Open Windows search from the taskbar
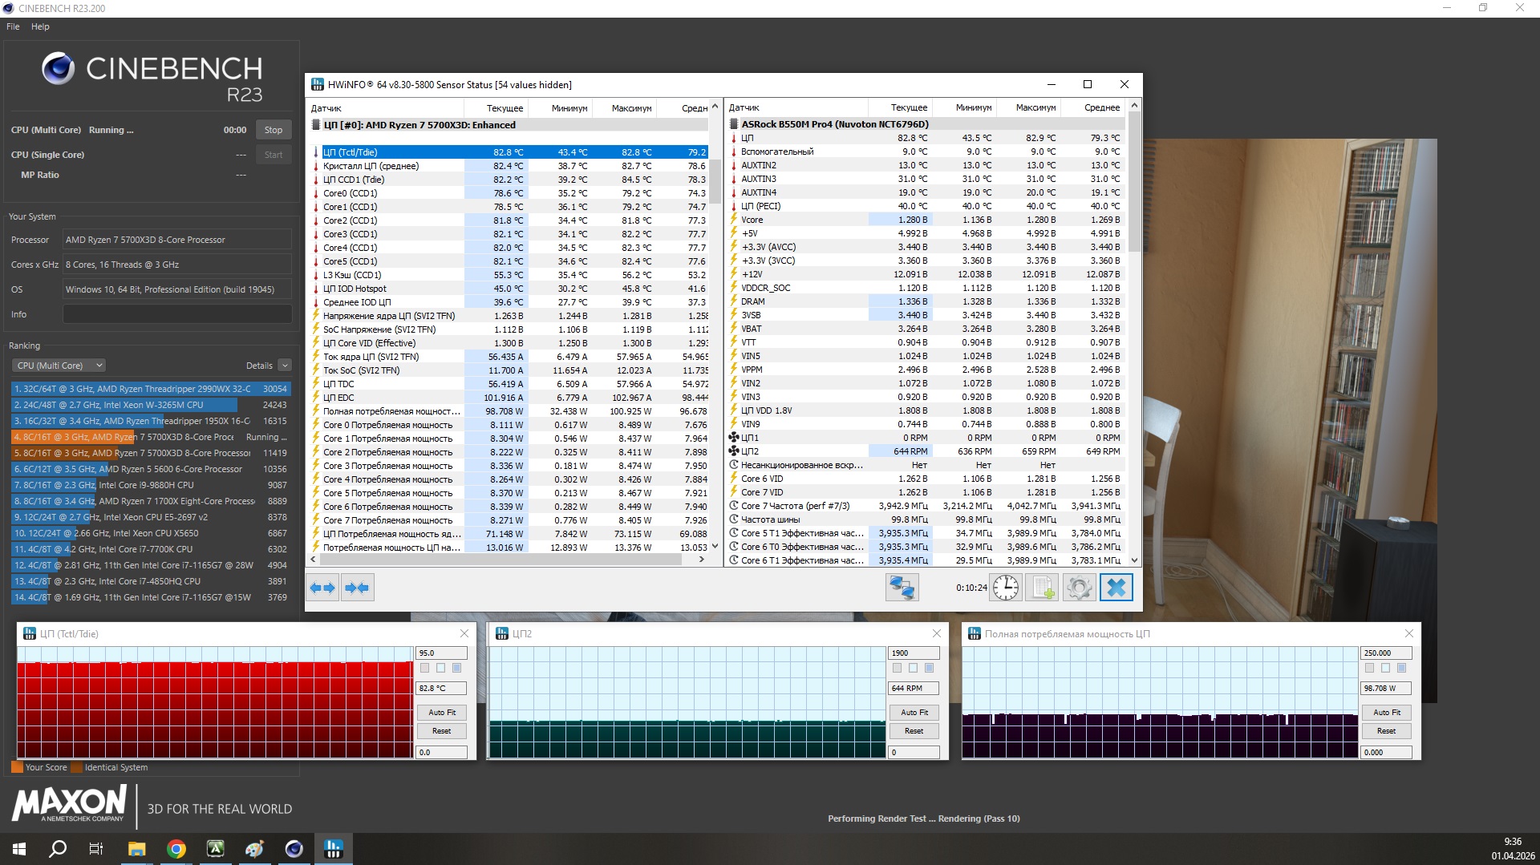This screenshot has width=1540, height=865. point(58,849)
